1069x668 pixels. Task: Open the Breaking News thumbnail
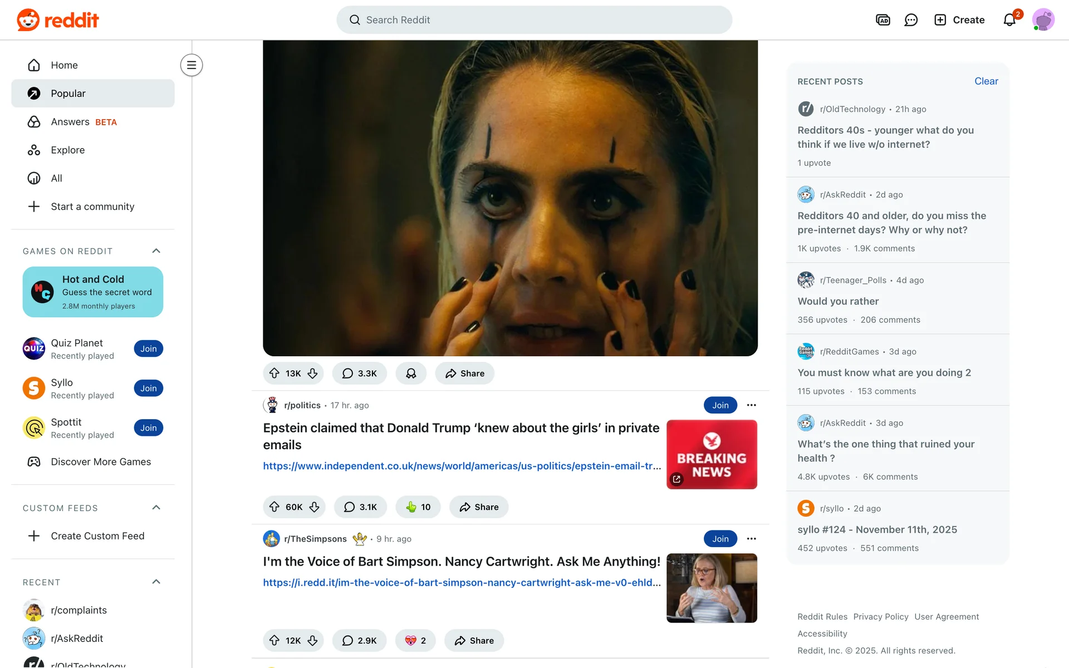click(712, 454)
